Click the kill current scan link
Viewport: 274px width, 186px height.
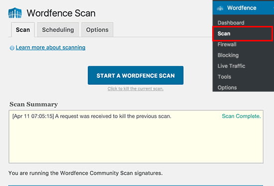(x=136, y=89)
